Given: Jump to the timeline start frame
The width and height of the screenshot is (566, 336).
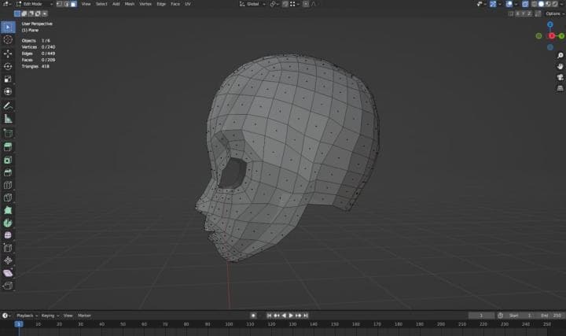Looking at the screenshot, I should pyautogui.click(x=269, y=316).
